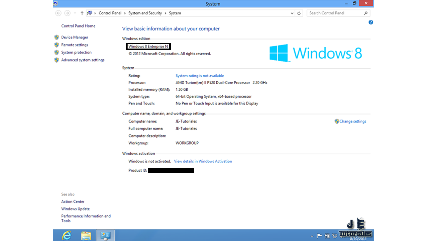Click the shield icon beside Device Manager
428x241 pixels.
[x=57, y=37]
